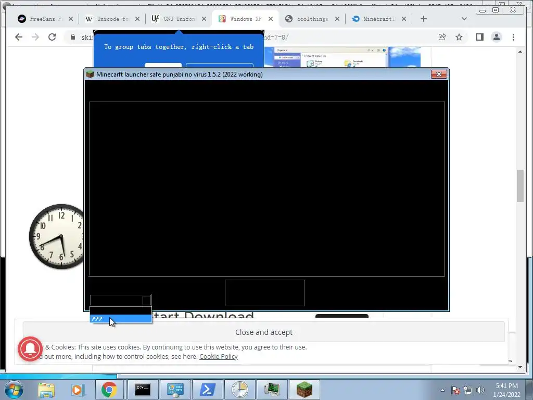Toggle Chrome side panel
This screenshot has height=400, width=533.
click(479, 37)
